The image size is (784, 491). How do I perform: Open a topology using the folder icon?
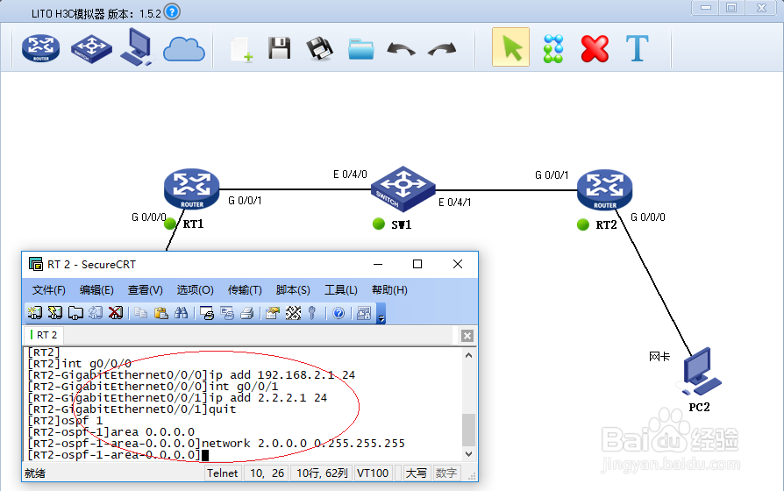[x=361, y=49]
